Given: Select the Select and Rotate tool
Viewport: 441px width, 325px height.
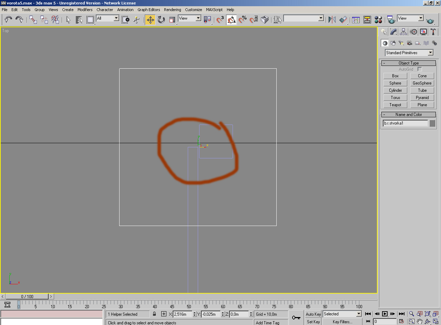Looking at the screenshot, I should [x=161, y=20].
